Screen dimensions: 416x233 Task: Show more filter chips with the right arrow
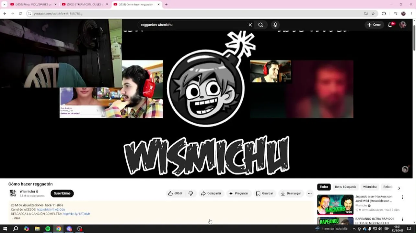click(399, 188)
